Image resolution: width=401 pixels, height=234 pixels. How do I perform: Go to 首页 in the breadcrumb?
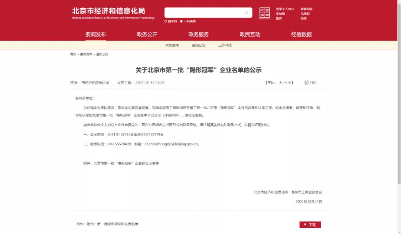pos(73,54)
